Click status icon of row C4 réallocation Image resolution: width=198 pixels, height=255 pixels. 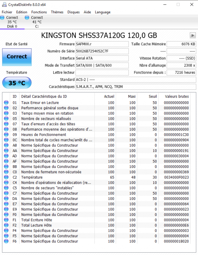click(6, 183)
